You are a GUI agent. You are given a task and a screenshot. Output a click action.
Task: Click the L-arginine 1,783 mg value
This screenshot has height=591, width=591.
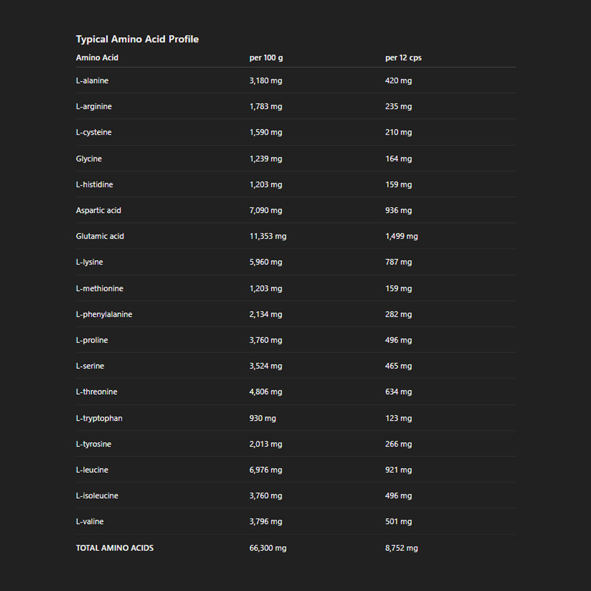tap(265, 106)
